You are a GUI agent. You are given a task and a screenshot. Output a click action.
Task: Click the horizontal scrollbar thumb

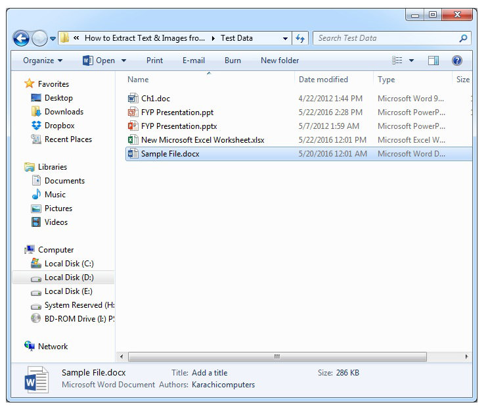tap(277, 356)
